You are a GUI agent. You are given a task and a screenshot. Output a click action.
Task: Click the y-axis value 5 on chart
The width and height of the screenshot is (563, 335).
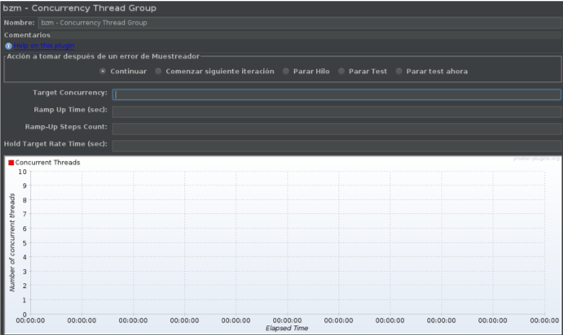point(24,243)
